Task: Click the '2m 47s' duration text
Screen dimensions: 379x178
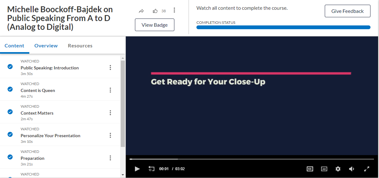Action: (x=27, y=119)
